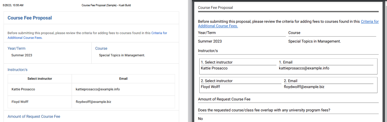Screen dimensions: 387x122
Task: Click the bold blue Course Fee Proposal heading
Action: [30, 18]
